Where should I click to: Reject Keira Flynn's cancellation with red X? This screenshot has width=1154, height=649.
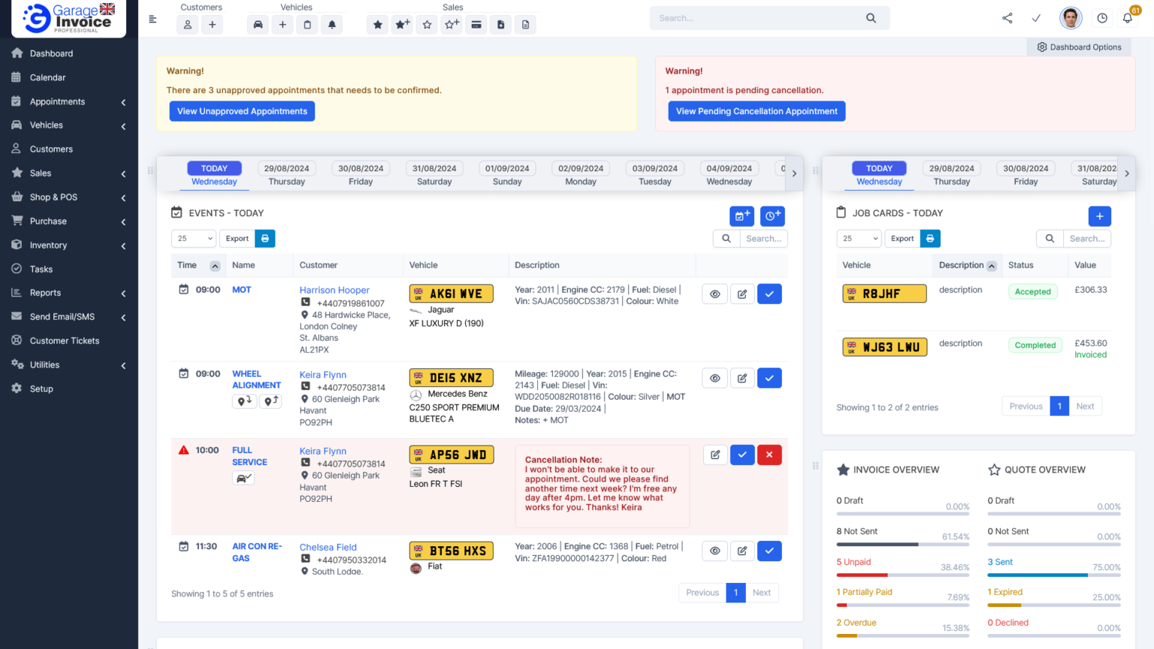pos(769,455)
